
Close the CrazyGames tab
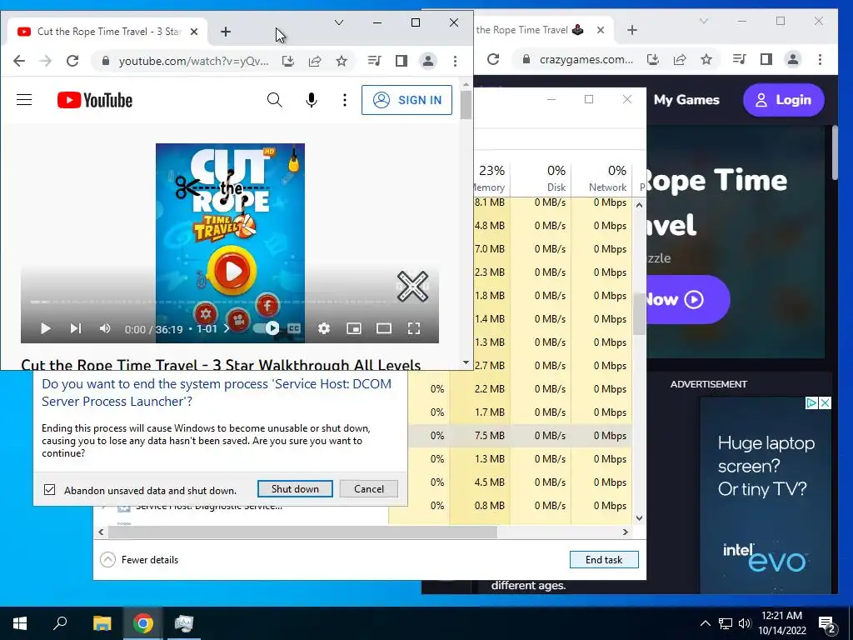(600, 30)
